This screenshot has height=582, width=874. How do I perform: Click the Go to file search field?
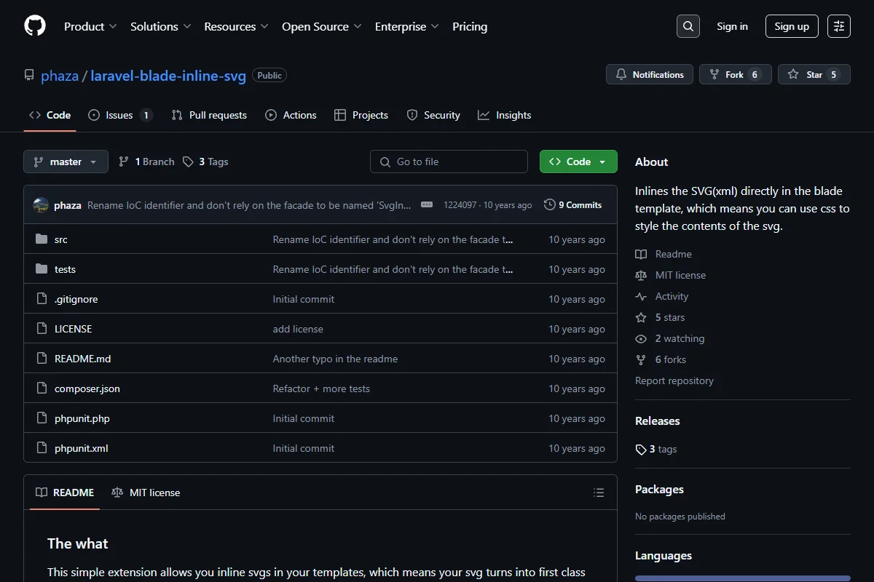pyautogui.click(x=449, y=162)
